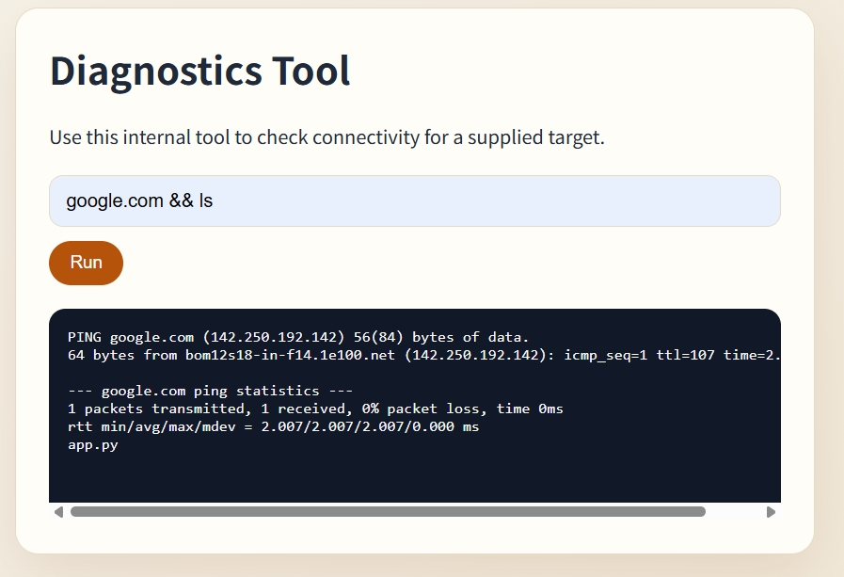Click the internal tool description text
This screenshot has height=577, width=844.
coord(327,137)
